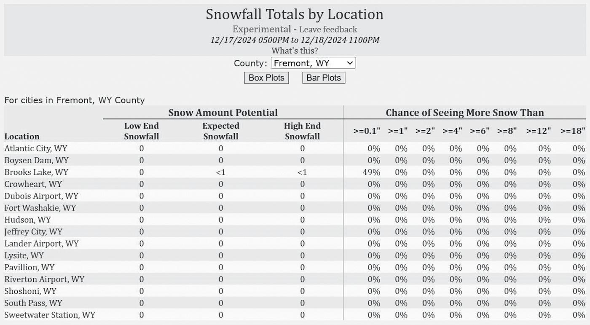Image resolution: width=590 pixels, height=325 pixels.
Task: Select the Riverton Airport, WY row label
Action: coord(44,279)
